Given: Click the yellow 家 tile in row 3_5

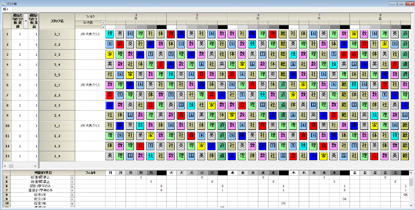Looking at the screenshot, I should pos(130,74).
